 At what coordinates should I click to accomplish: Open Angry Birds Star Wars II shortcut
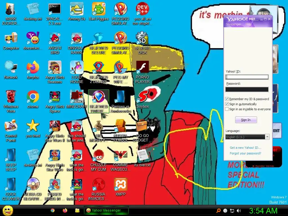point(55,130)
